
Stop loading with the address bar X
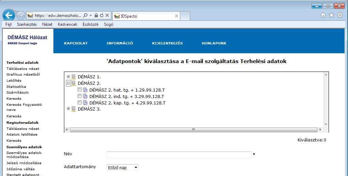(107, 16)
